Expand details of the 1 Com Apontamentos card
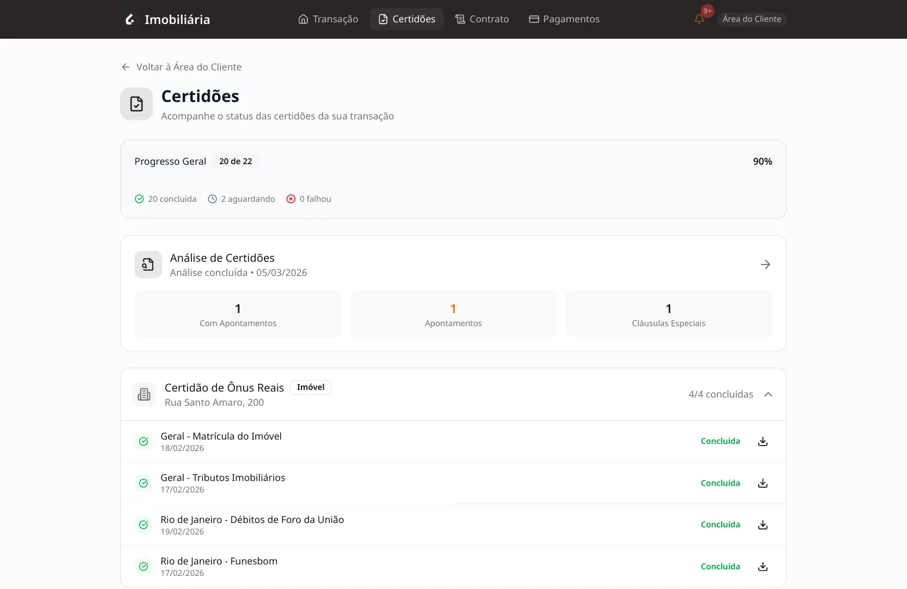 point(237,314)
